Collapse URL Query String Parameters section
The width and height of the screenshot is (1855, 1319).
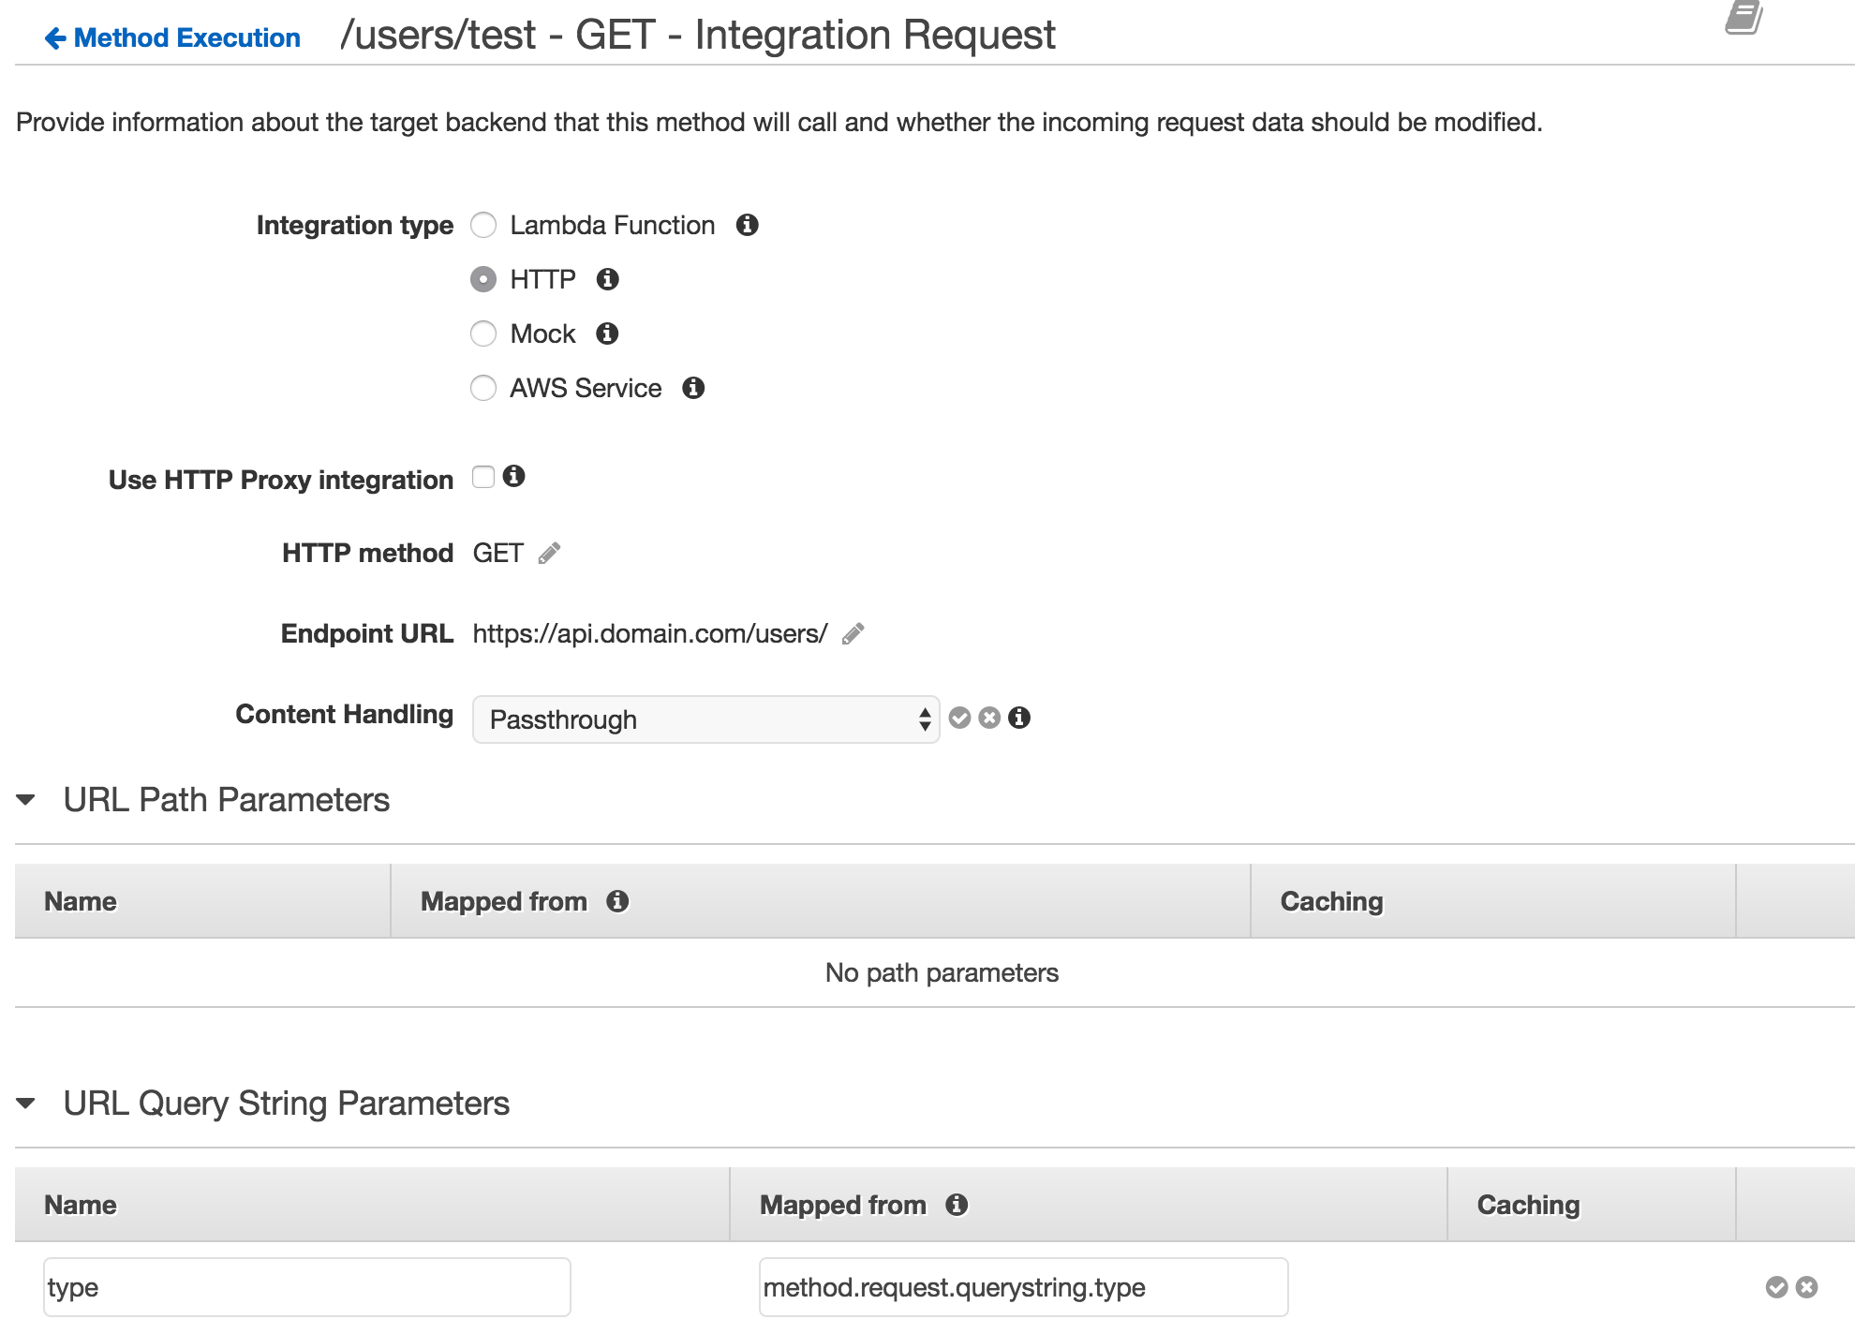[26, 1104]
